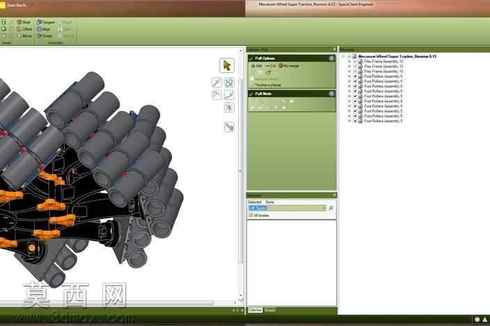
Task: Toggle visibility of the second Flex Frame Assembly
Action: coord(355,67)
